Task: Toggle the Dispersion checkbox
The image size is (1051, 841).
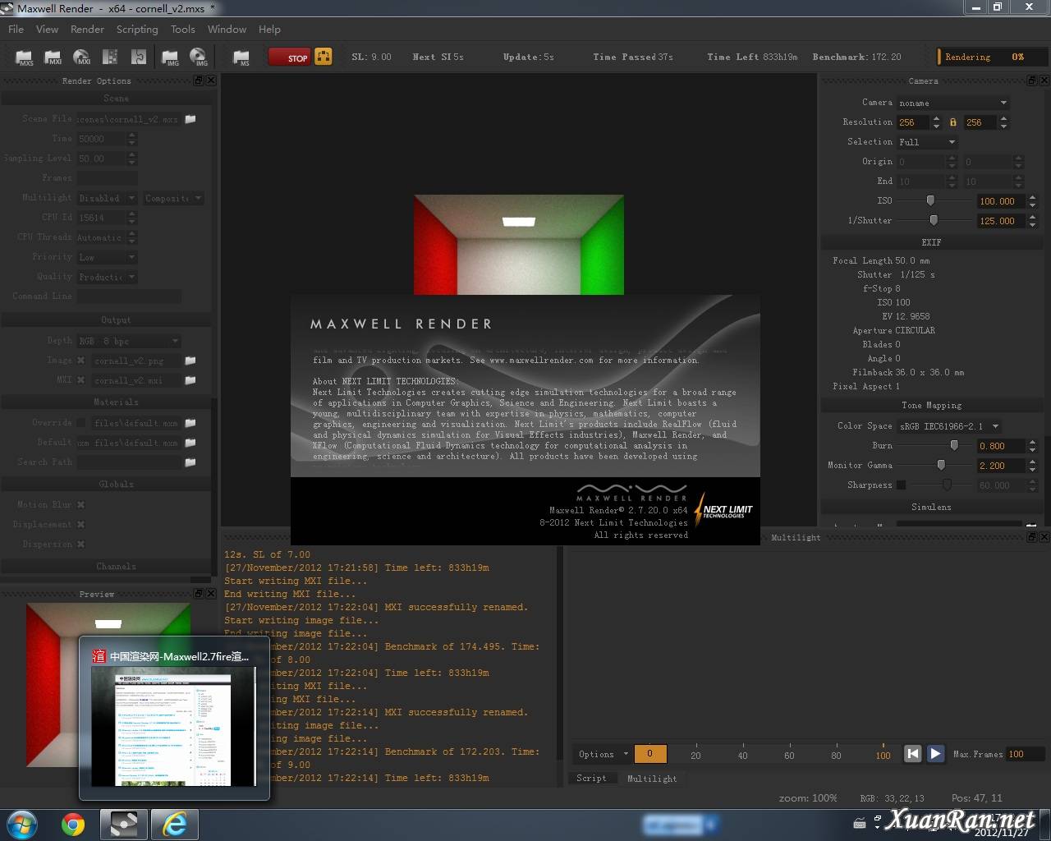Action: (81, 545)
